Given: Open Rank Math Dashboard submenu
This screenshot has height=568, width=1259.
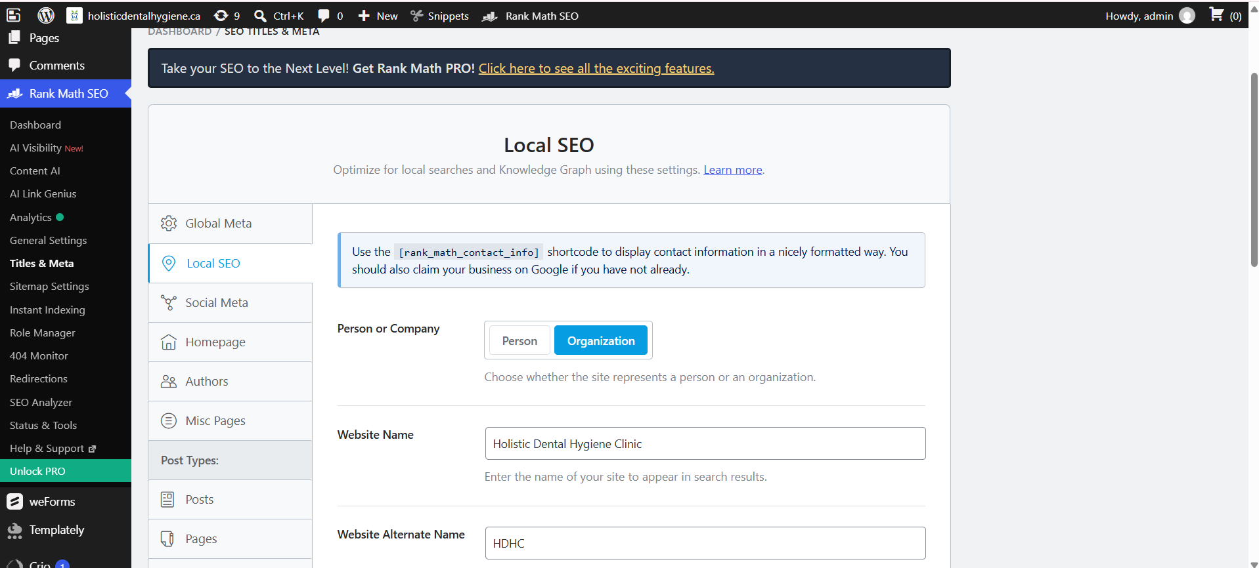Looking at the screenshot, I should point(35,125).
